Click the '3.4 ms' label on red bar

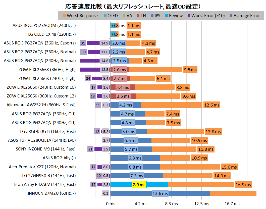click(123, 87)
